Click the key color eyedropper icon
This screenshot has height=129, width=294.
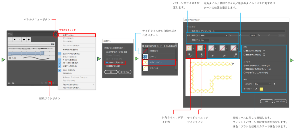point(256,89)
